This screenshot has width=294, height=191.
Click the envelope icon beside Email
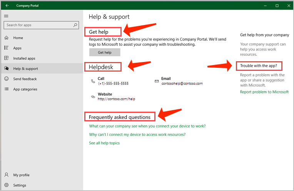tap(157, 81)
